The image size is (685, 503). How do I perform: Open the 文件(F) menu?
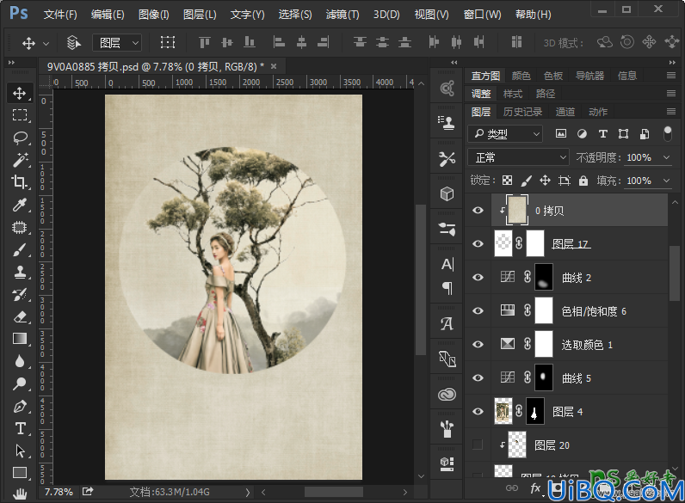click(x=60, y=15)
